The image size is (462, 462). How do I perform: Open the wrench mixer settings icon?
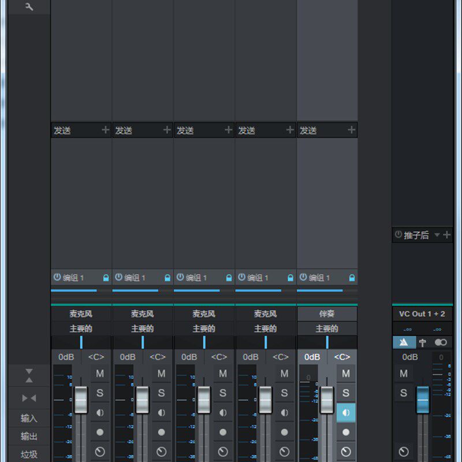pyautogui.click(x=29, y=6)
